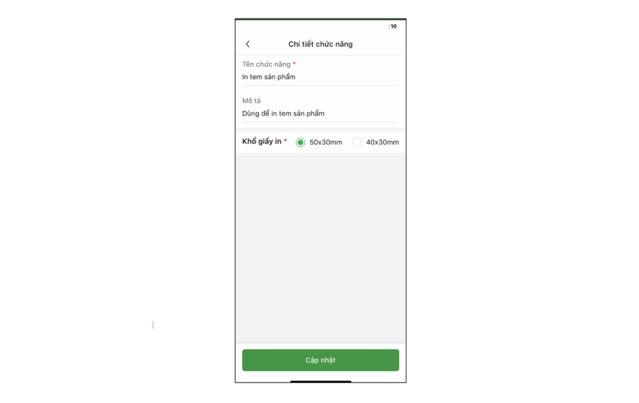The image size is (639, 403).
Task: Click the Tên chức năng label
Action: pyautogui.click(x=266, y=64)
